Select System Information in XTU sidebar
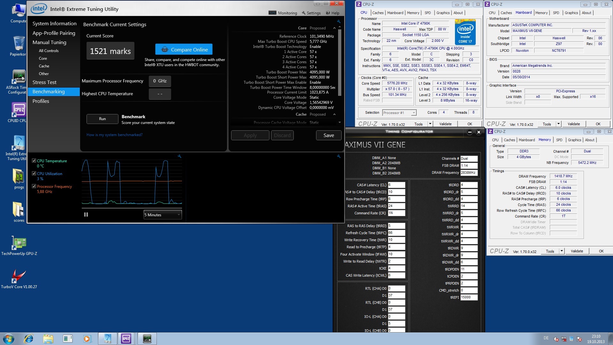Viewport: 613px width, 345px height. coord(54,24)
